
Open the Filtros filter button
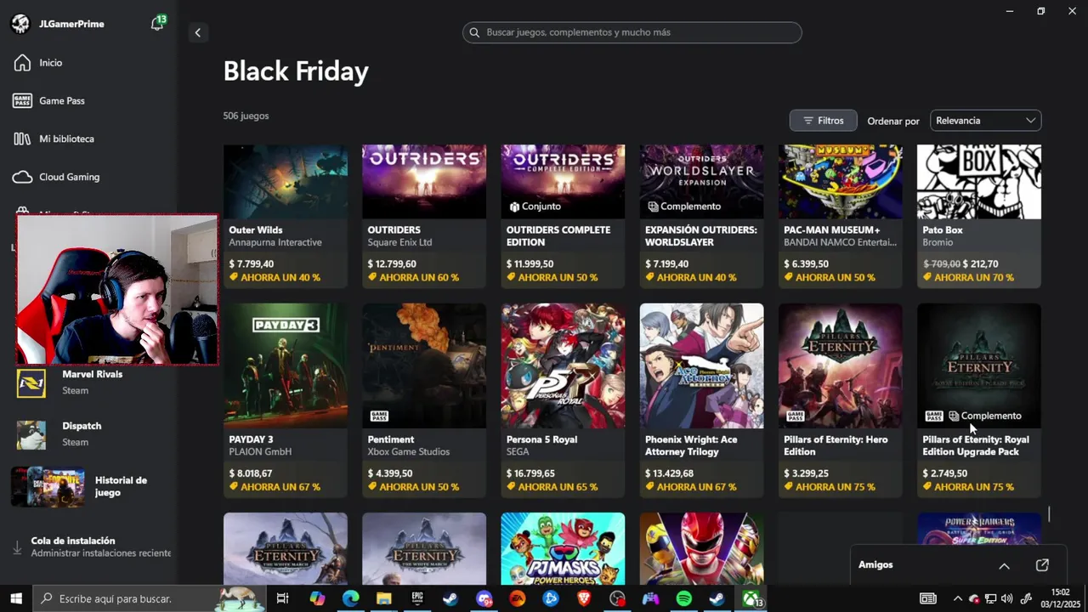click(823, 121)
